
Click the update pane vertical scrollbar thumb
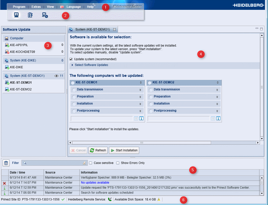pos(262,87)
